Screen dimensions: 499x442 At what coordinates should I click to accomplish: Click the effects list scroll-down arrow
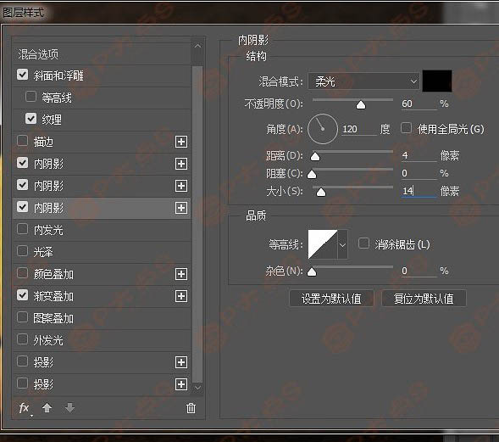click(197, 388)
